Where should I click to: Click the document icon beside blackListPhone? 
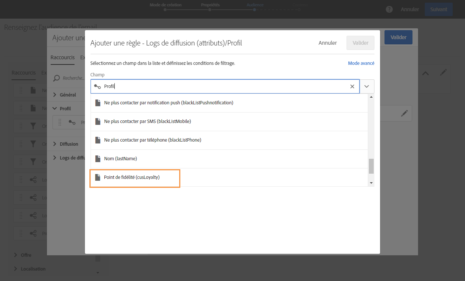pyautogui.click(x=98, y=140)
